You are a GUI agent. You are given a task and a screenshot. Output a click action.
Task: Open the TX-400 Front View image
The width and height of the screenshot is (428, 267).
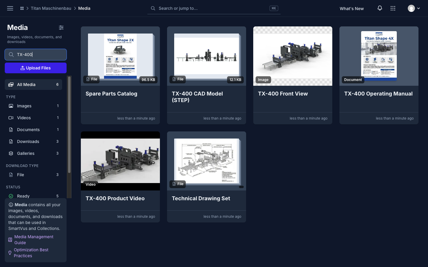pyautogui.click(x=293, y=56)
